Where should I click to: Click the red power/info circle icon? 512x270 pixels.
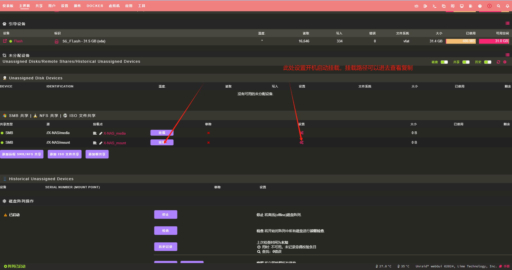click(x=489, y=6)
